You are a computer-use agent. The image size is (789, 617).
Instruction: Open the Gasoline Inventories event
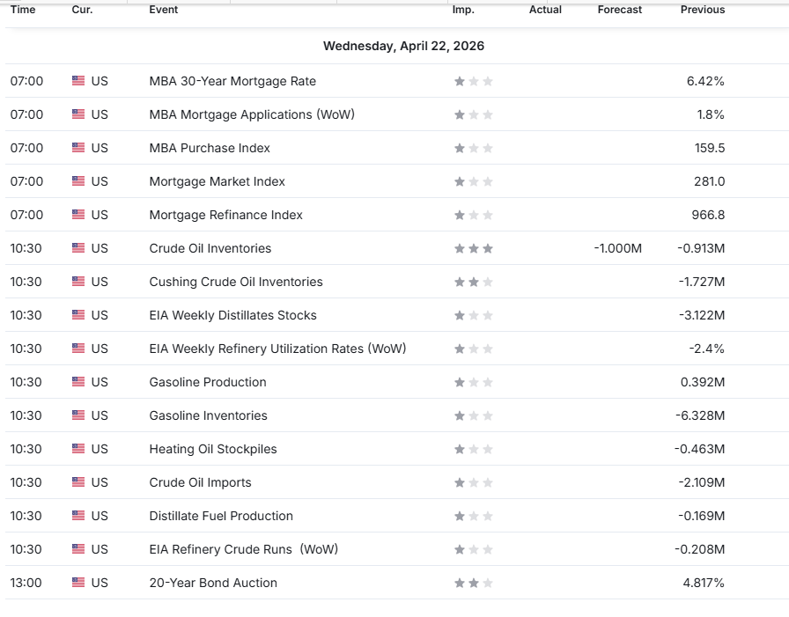[209, 415]
